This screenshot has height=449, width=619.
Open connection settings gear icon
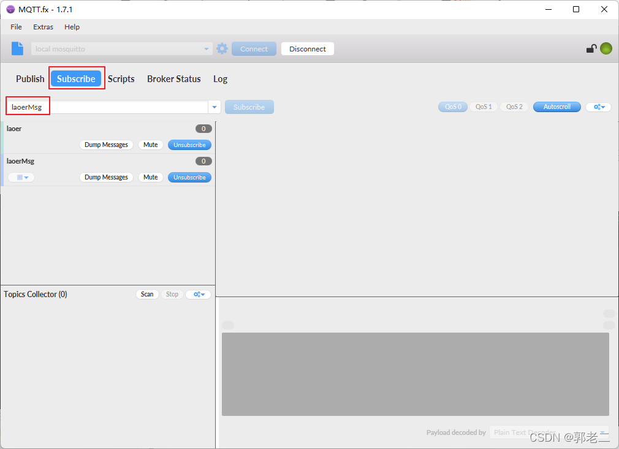[222, 48]
